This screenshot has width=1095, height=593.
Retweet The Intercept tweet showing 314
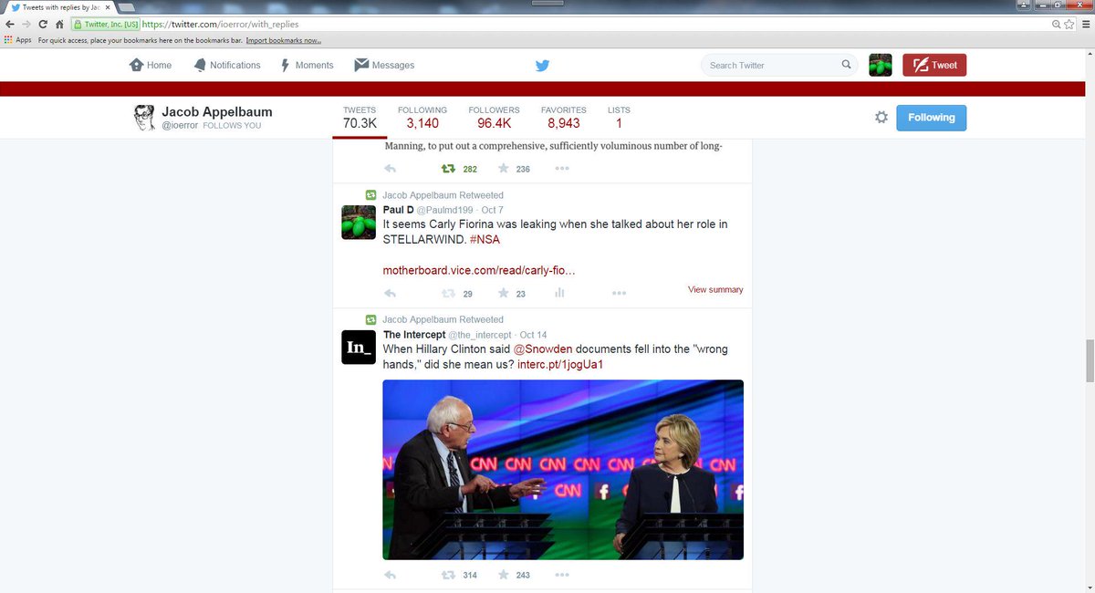[448, 576]
